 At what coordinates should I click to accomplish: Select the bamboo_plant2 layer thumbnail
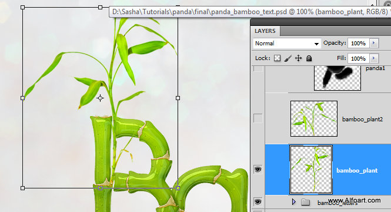coord(314,118)
